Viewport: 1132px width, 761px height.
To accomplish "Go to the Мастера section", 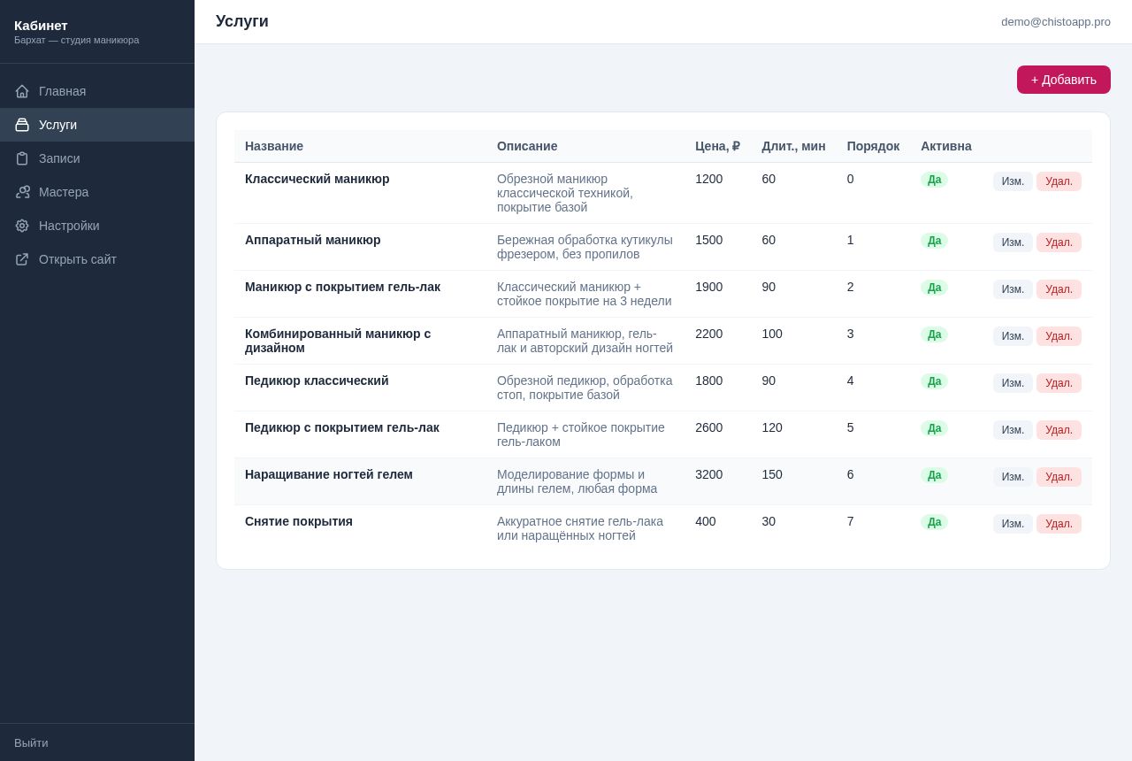I will coord(97,192).
